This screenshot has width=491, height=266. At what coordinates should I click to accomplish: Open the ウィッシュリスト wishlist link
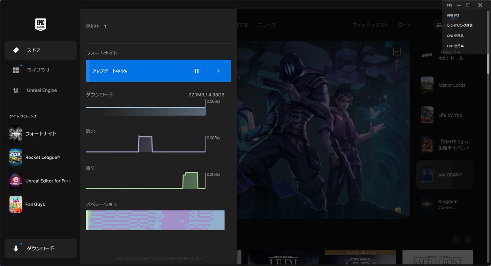coord(370,25)
